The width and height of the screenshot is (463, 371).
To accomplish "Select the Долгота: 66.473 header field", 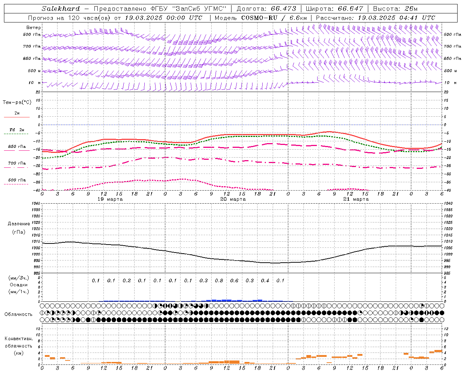I will coord(266,9).
